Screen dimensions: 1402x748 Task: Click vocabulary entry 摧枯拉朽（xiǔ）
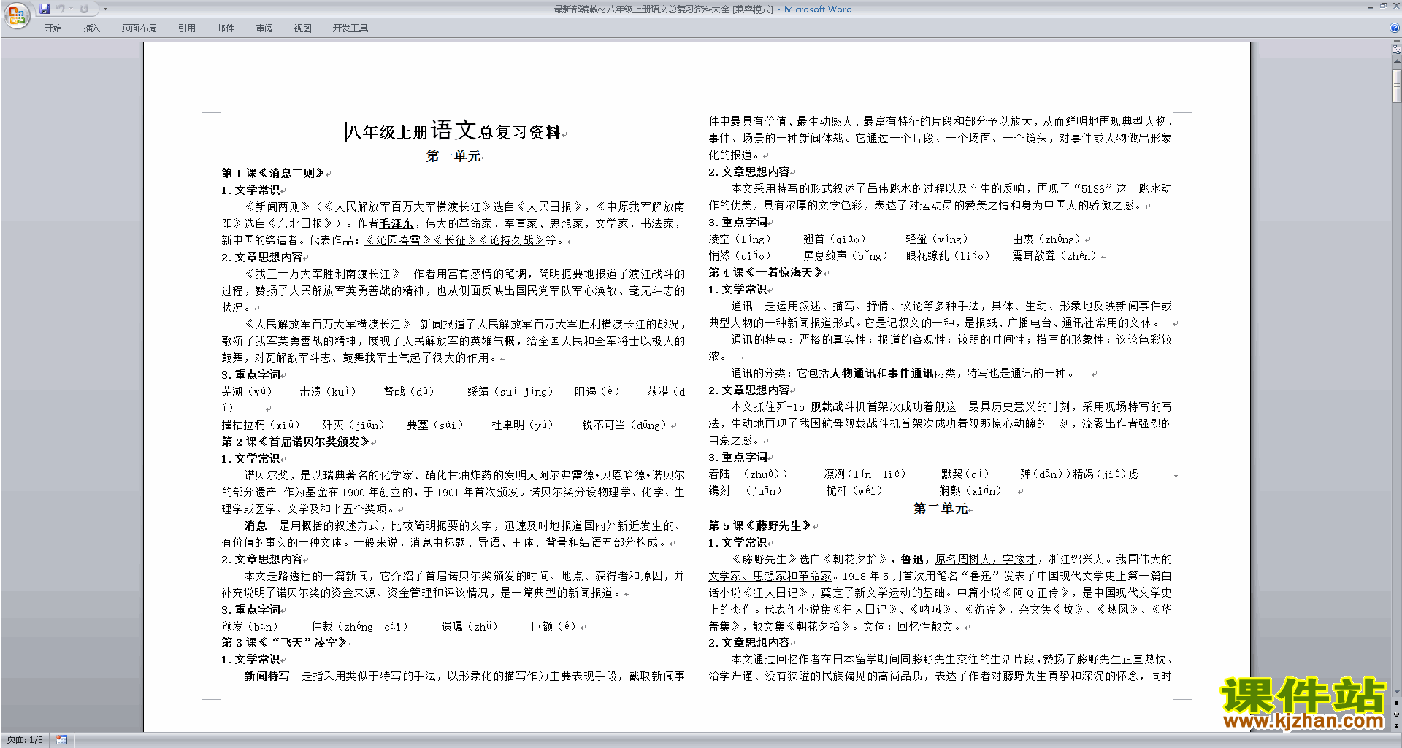[261, 425]
